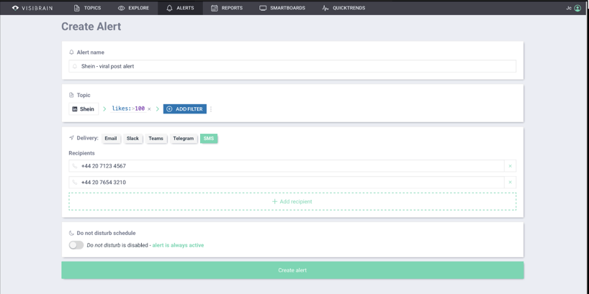Remove recipient +44 20 7654 3210
This screenshot has width=589, height=294.
tap(510, 183)
